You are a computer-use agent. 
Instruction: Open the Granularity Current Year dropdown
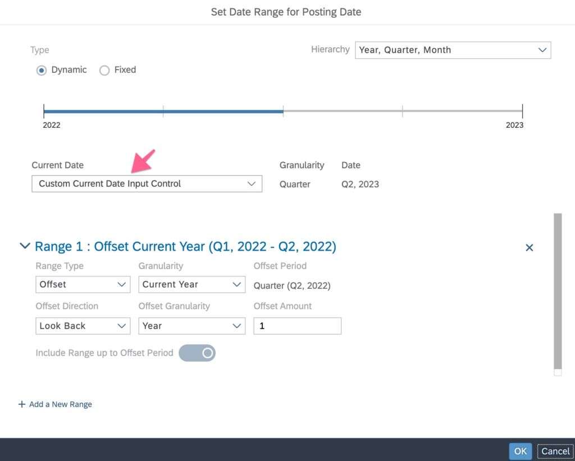pyautogui.click(x=191, y=284)
